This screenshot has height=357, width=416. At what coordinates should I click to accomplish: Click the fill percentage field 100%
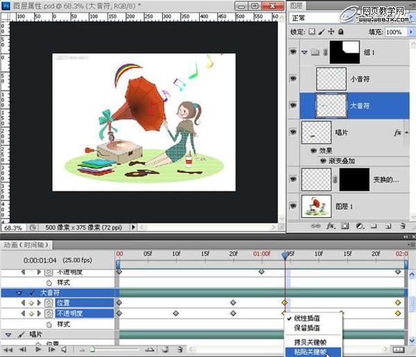[x=394, y=33]
